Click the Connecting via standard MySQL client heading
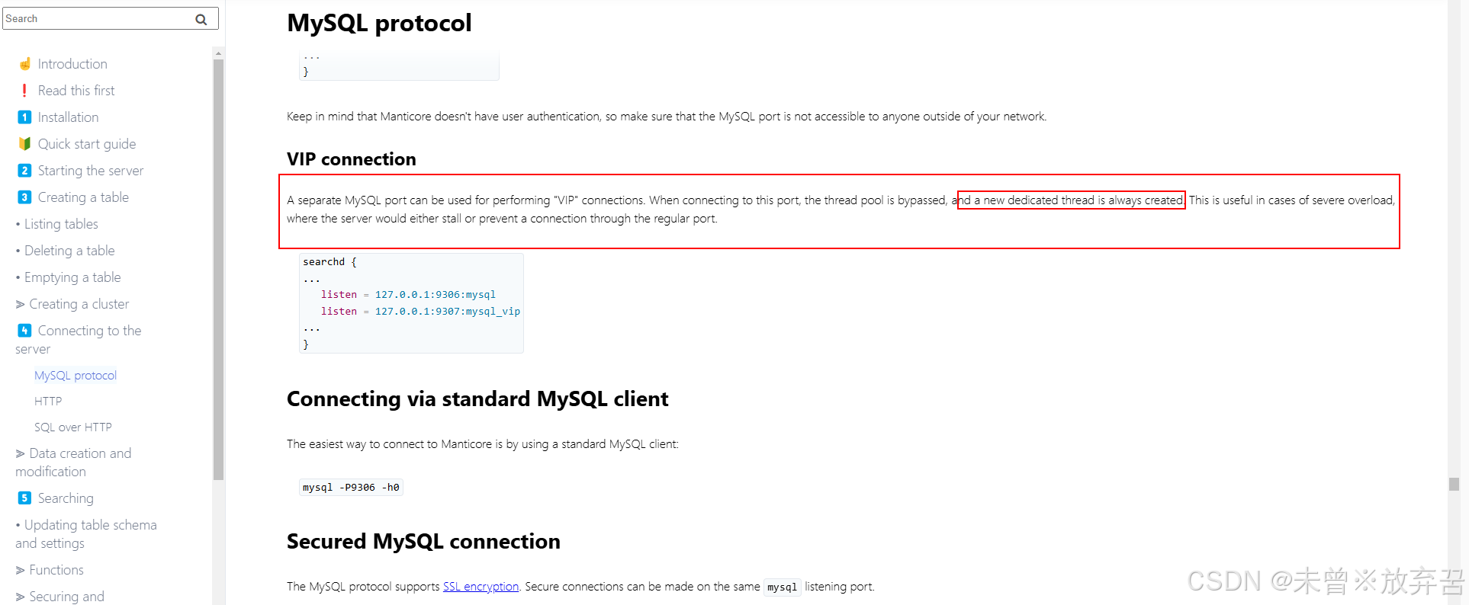Image resolution: width=1469 pixels, height=605 pixels. [x=477, y=399]
